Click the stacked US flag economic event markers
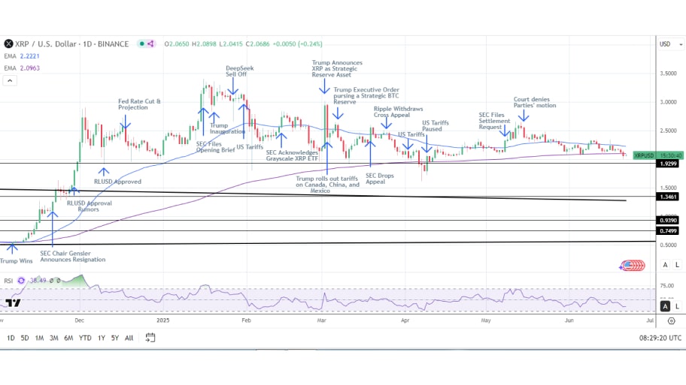 [x=634, y=266]
